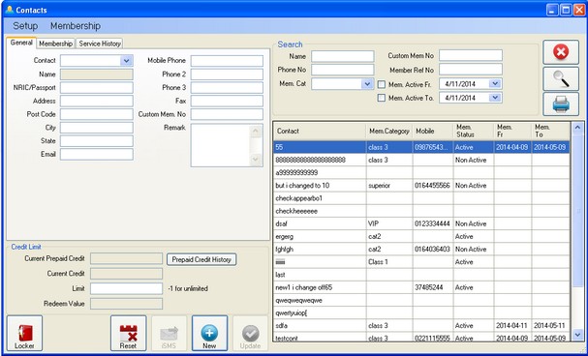Select the 'dsaf' VIP contact row
588x356 pixels.
click(x=421, y=223)
